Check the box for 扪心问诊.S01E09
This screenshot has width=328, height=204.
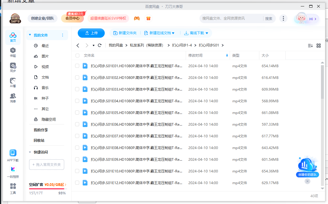[x=77, y=159]
